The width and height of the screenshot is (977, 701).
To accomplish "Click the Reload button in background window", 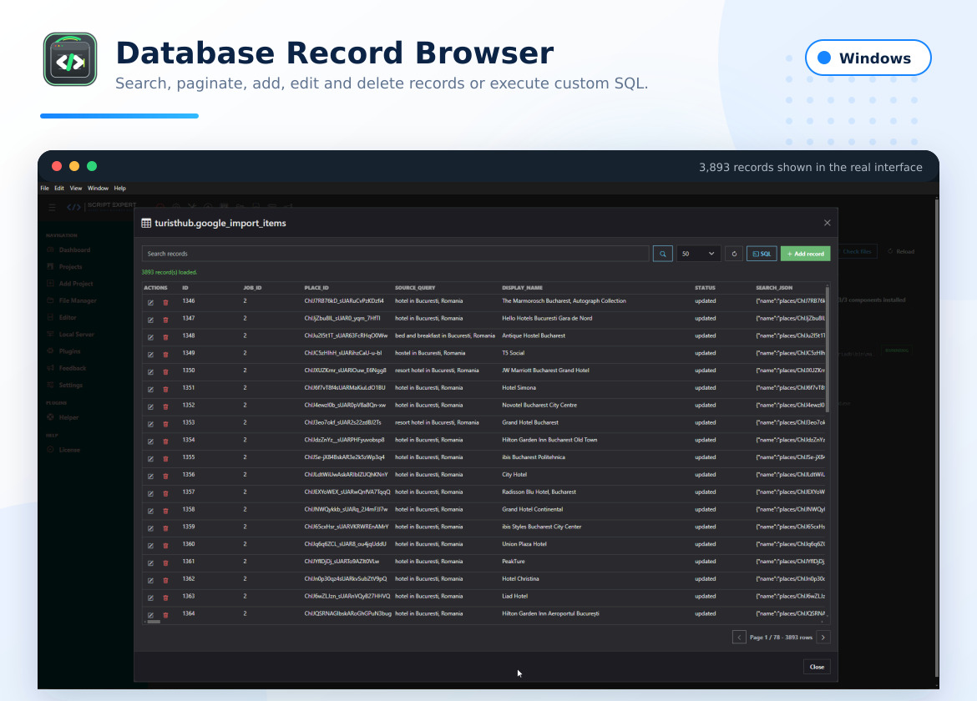I will pyautogui.click(x=901, y=251).
